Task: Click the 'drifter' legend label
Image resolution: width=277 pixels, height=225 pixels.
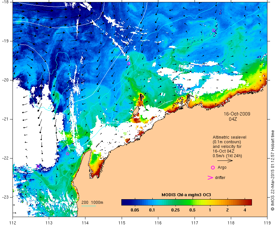Action: [220, 178]
